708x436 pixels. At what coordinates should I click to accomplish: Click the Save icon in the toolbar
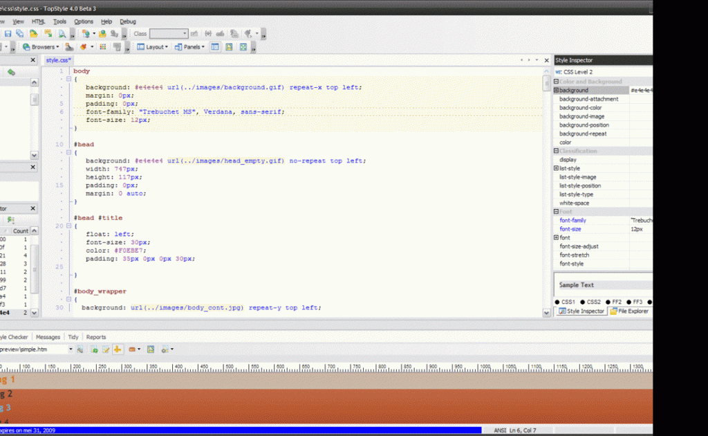tap(8, 33)
